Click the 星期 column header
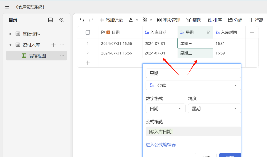Screen dimensions: 267x157 coord(195,32)
